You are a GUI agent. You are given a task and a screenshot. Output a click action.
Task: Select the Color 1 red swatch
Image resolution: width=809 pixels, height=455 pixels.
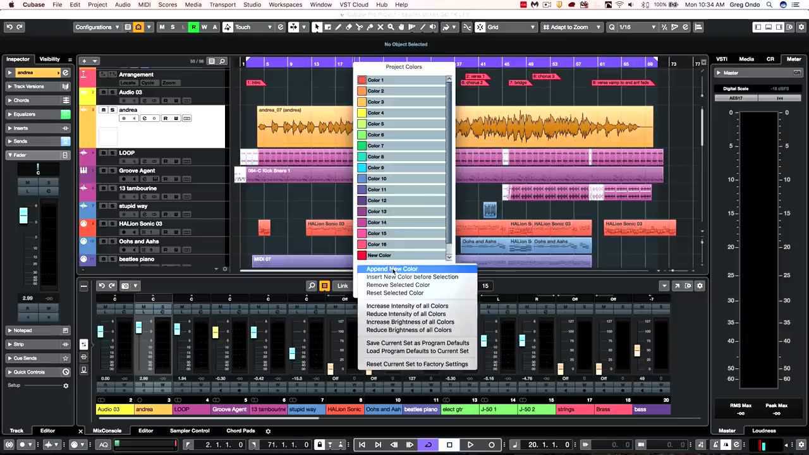click(x=362, y=80)
